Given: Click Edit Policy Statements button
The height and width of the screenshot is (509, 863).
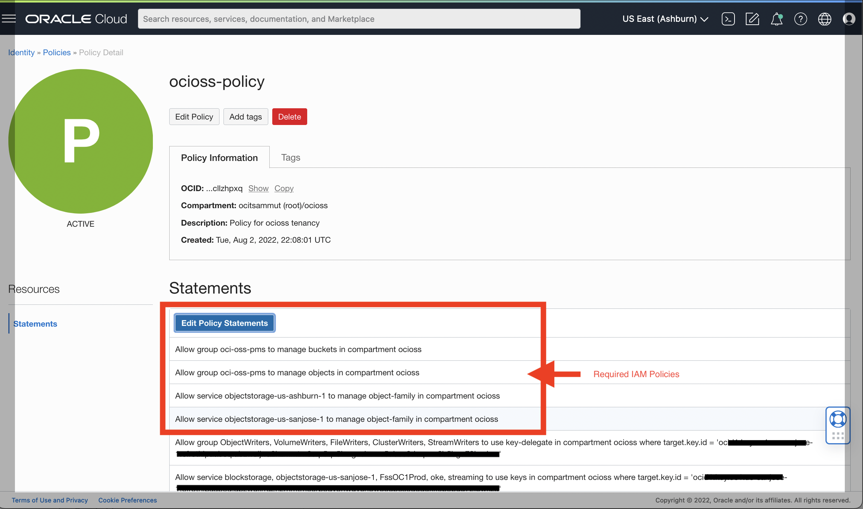Looking at the screenshot, I should [225, 322].
